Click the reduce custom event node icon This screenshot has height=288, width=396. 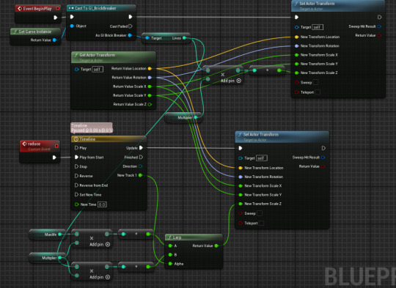click(24, 144)
